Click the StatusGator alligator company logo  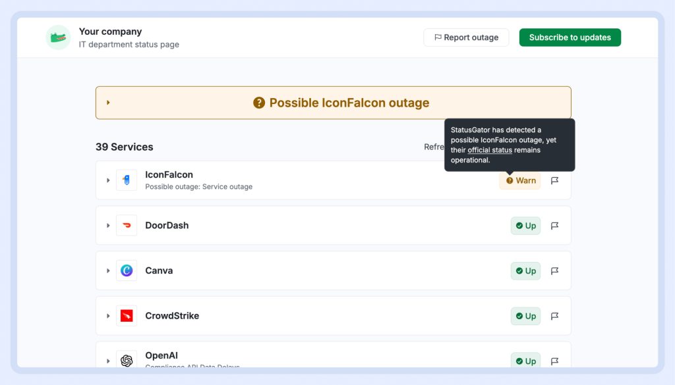coord(58,38)
